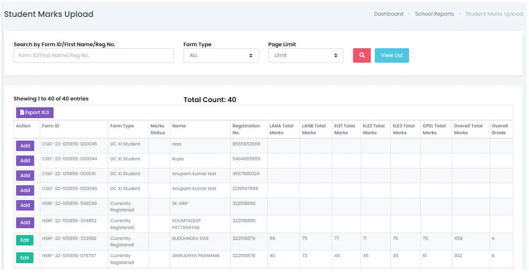Click the Total Count: 40 label
Screen dimensions: 529x274
210,100
